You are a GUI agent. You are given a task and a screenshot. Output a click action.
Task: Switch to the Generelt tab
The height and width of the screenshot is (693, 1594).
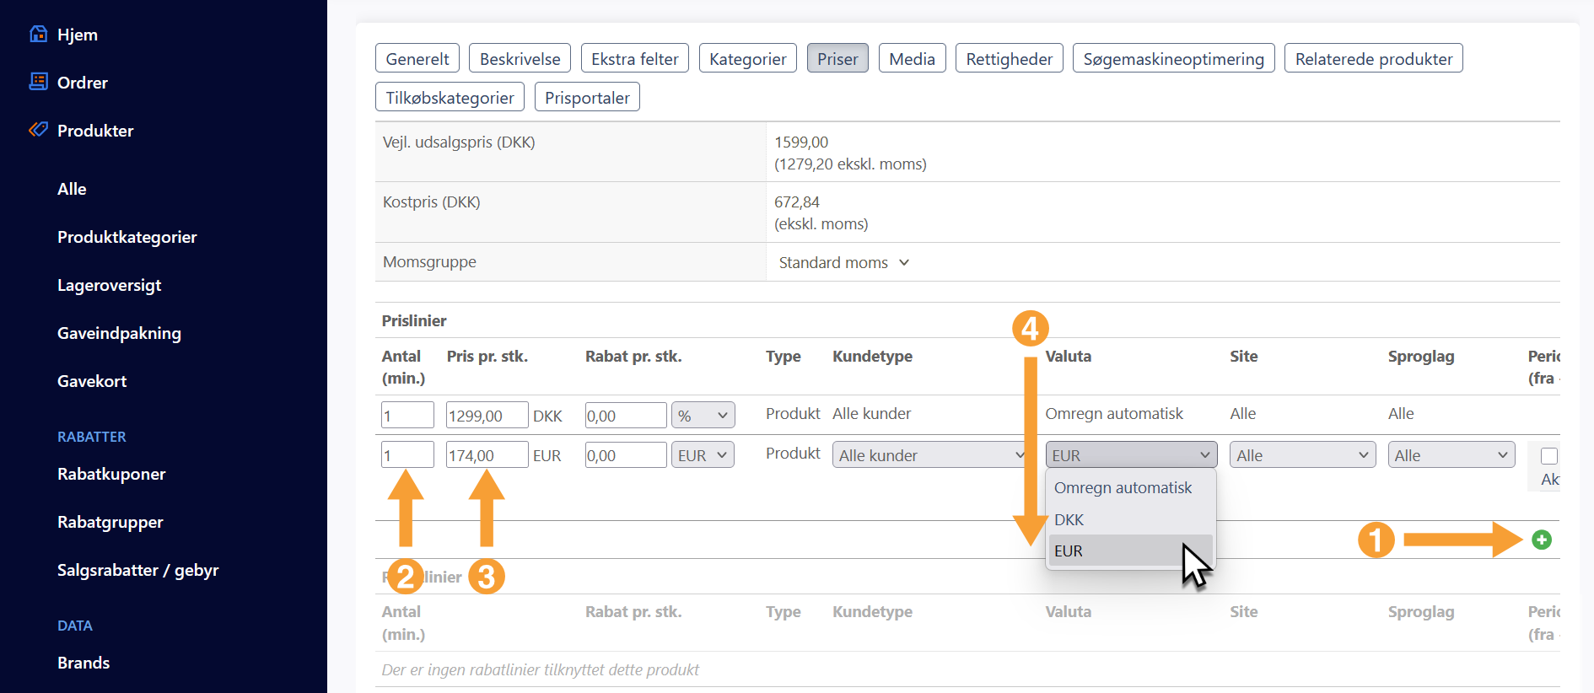point(417,59)
